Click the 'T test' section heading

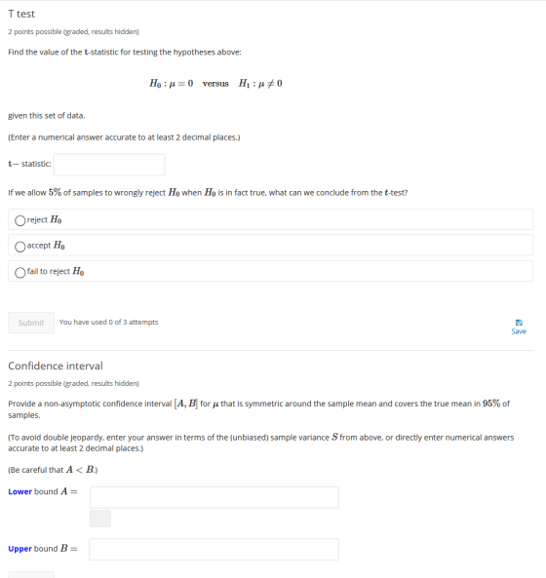(21, 14)
